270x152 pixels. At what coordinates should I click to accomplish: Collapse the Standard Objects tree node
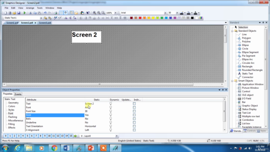232,31
